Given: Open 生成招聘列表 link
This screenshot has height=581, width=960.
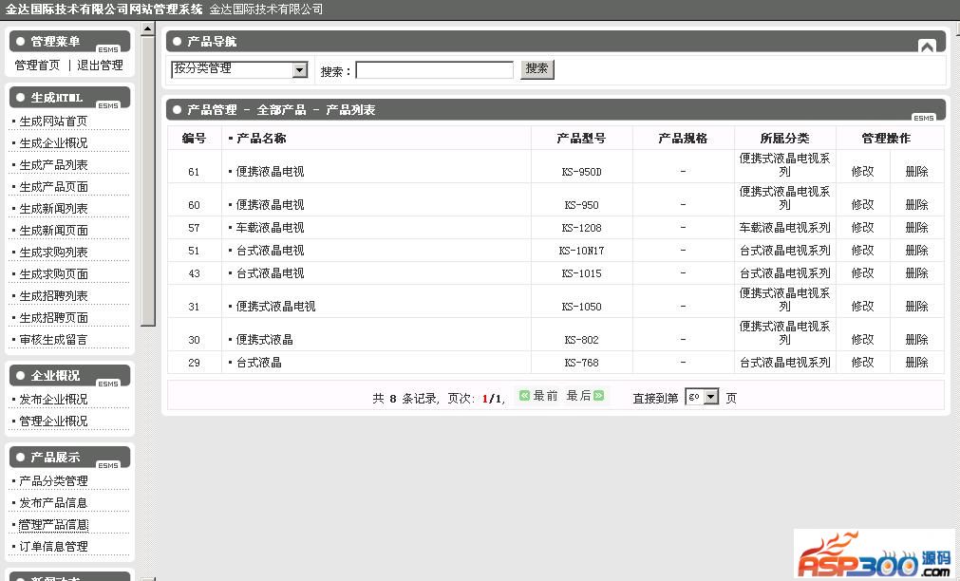Looking at the screenshot, I should tap(53, 296).
